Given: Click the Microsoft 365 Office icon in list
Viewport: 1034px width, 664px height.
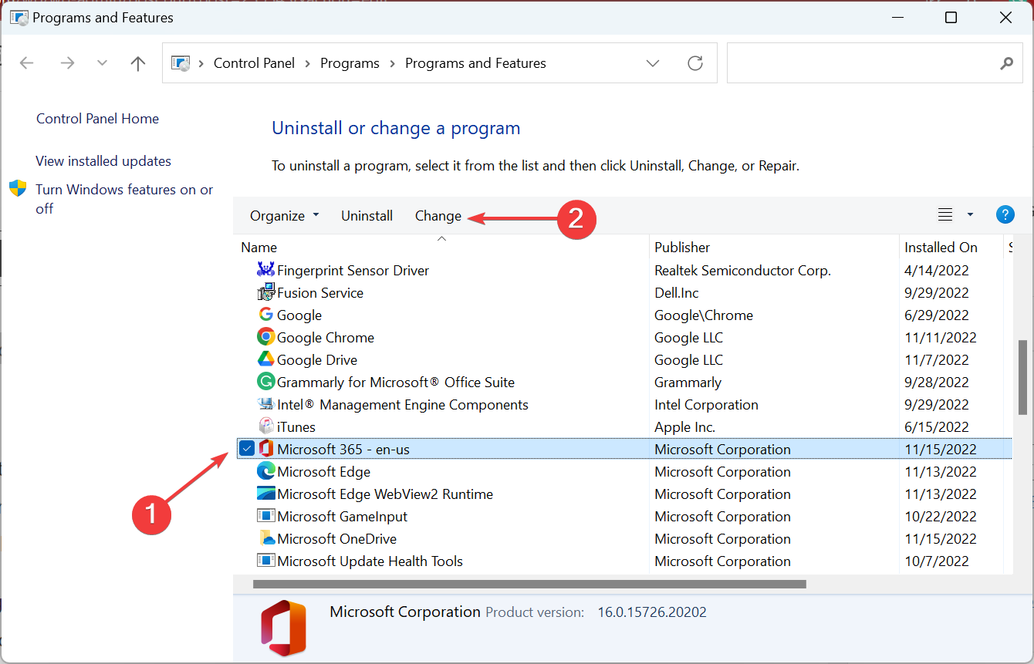Looking at the screenshot, I should [x=266, y=449].
